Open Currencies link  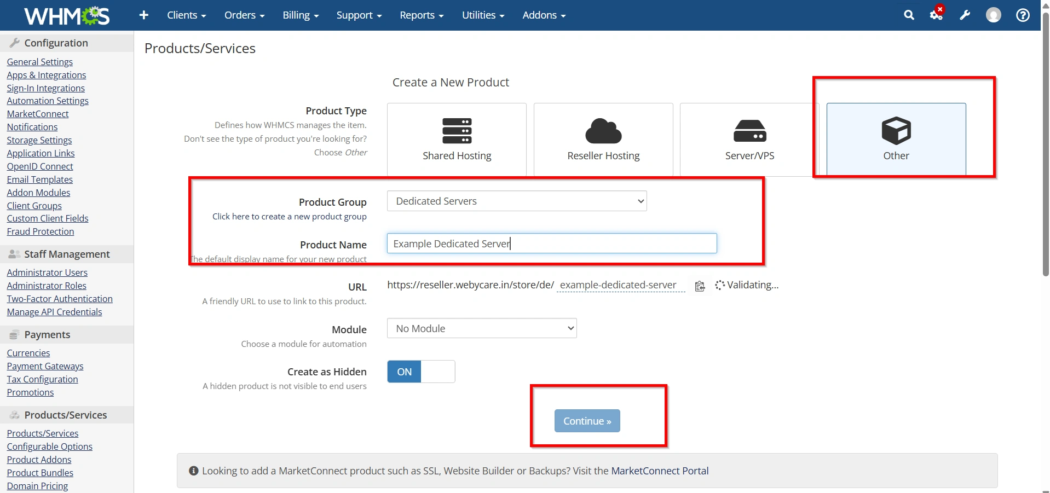tap(28, 353)
